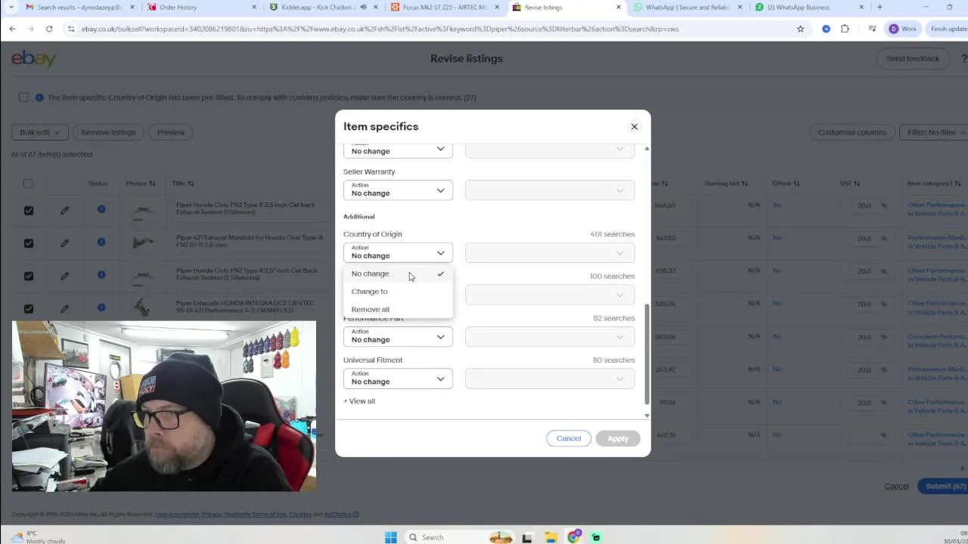This screenshot has width=968, height=544.
Task: Cancel the Item specifics dialog
Action: click(x=569, y=438)
